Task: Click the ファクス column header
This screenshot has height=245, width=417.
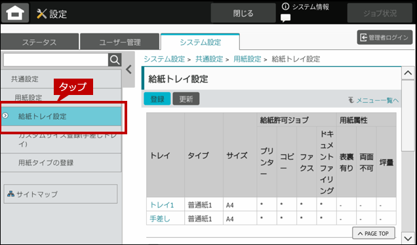Action: coord(307,162)
